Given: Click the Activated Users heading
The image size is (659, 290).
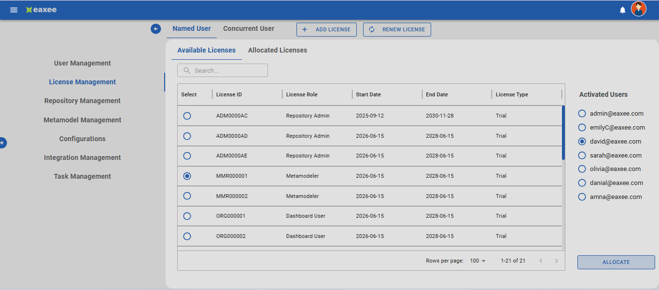Looking at the screenshot, I should tap(603, 94).
